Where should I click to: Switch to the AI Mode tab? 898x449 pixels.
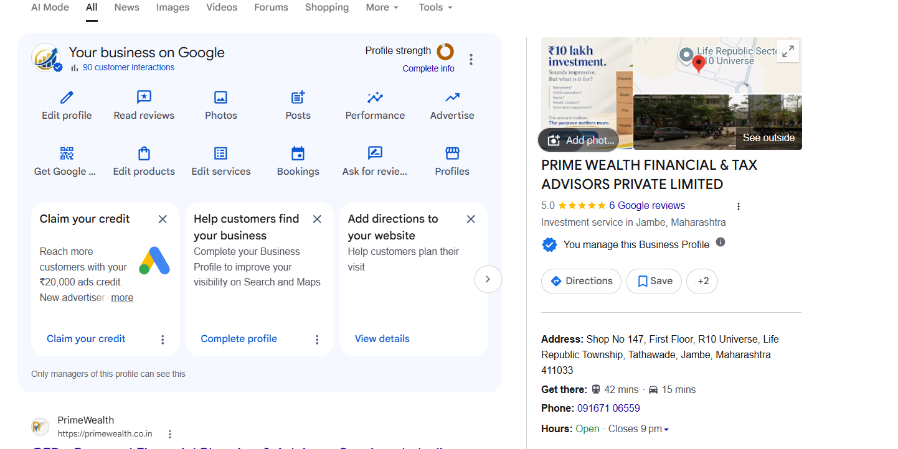(50, 7)
